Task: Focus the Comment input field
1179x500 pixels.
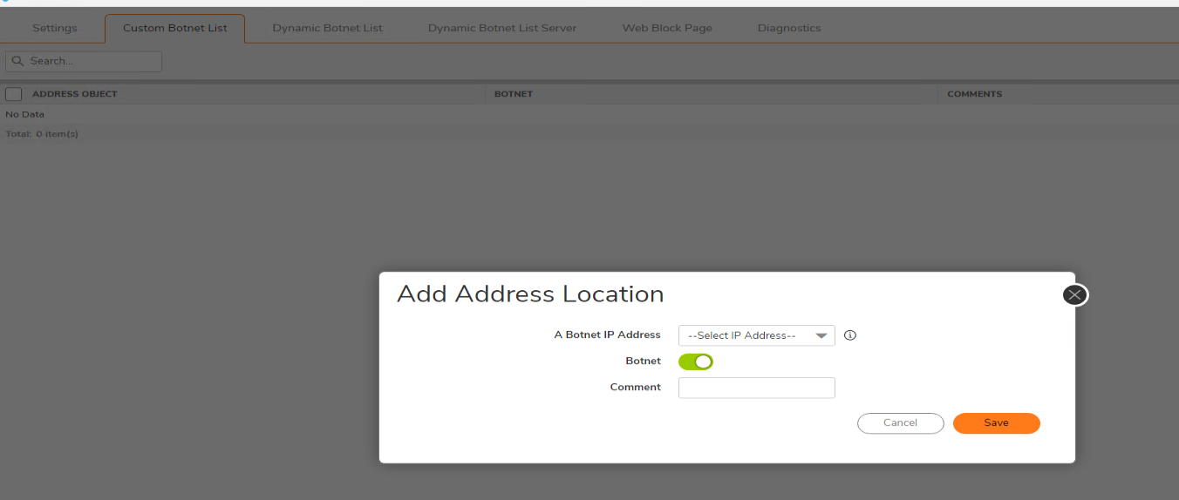Action: pyautogui.click(x=757, y=388)
